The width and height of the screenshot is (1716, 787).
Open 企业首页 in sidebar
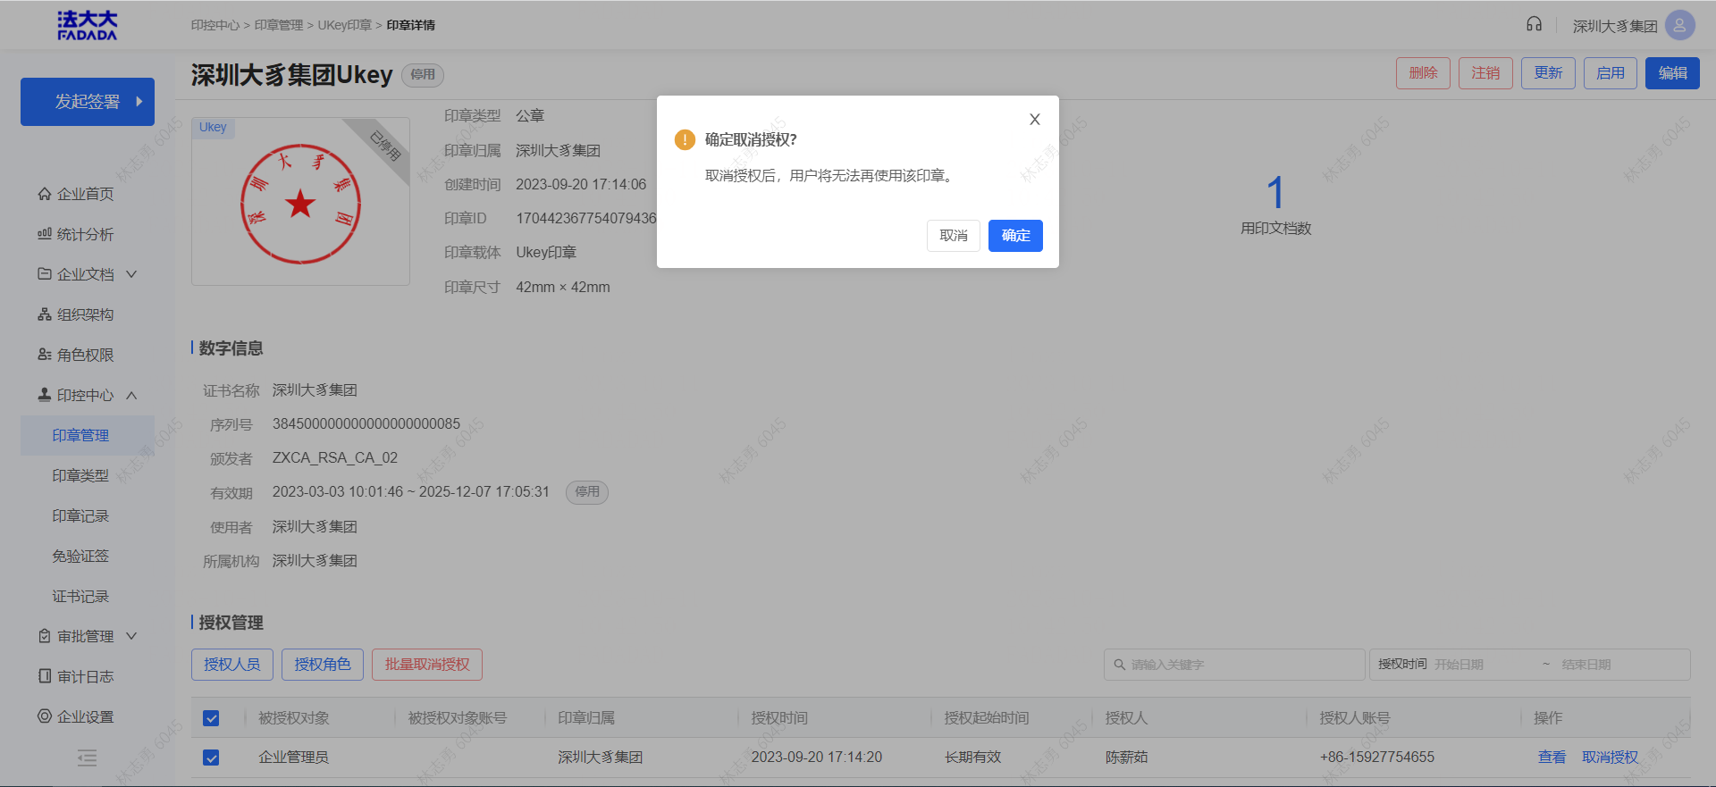pos(86,194)
